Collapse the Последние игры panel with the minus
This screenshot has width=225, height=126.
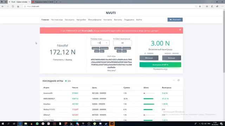tap(174, 80)
